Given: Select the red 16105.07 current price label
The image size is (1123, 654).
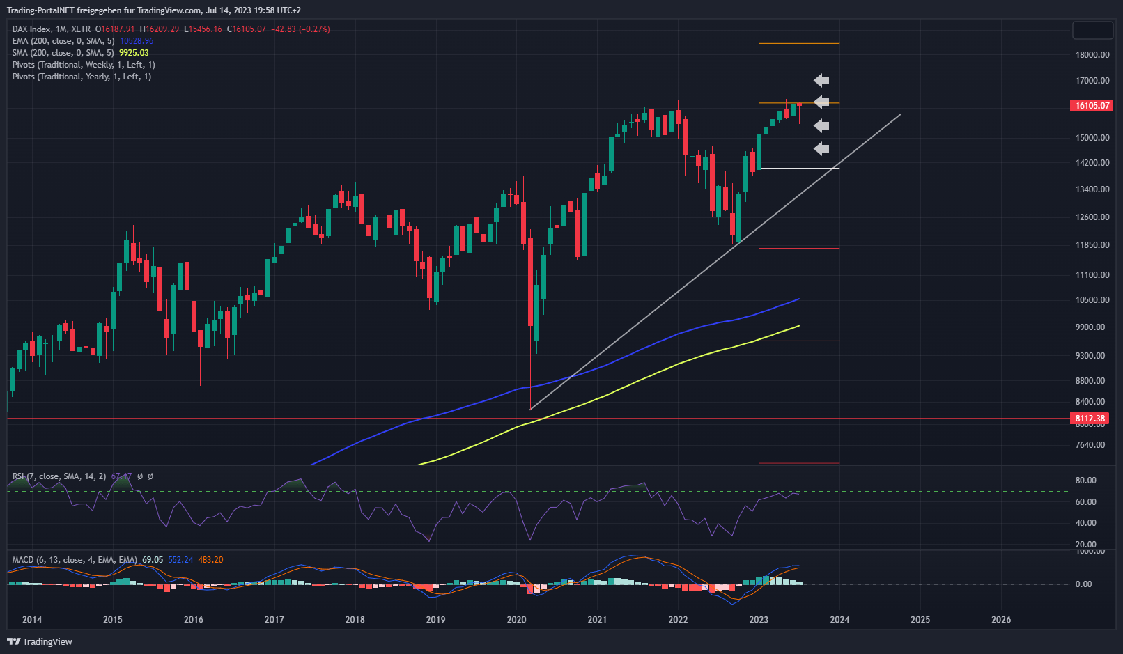Looking at the screenshot, I should [1091, 106].
